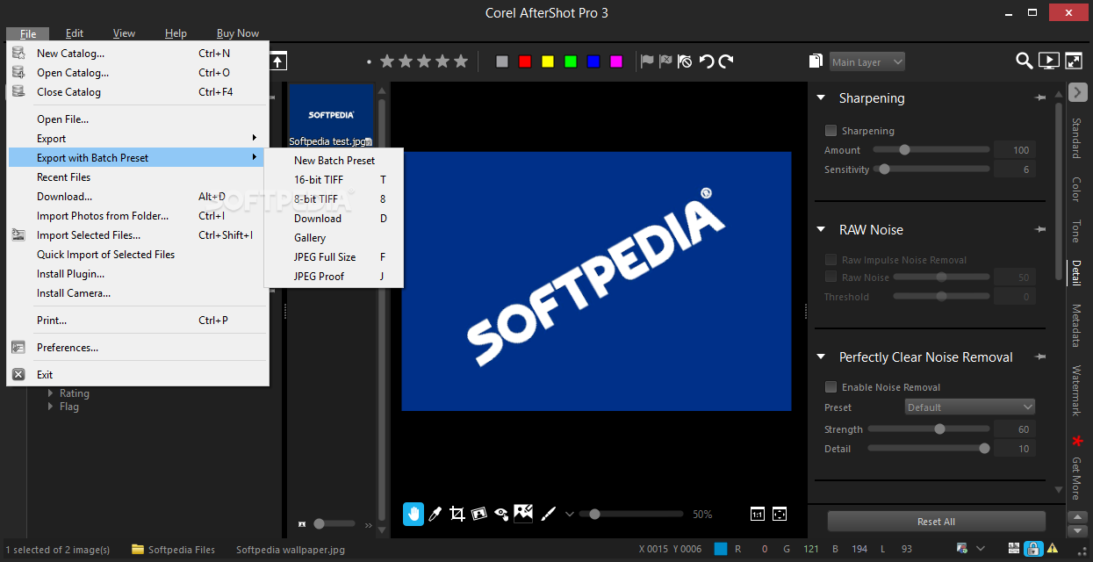
Task: Toggle the Raw Noise checkbox
Action: click(831, 277)
